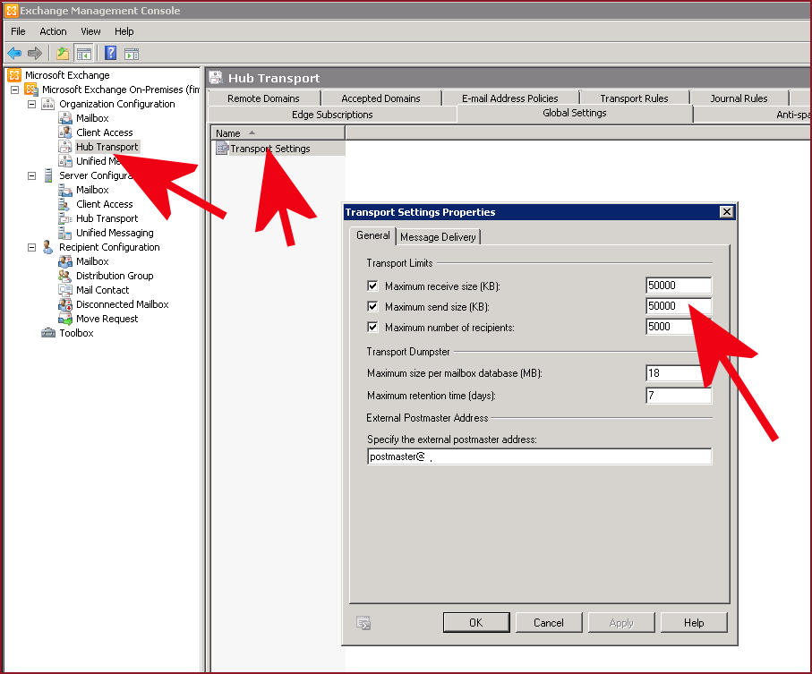Open the E-mail Address Policies tab
This screenshot has width=812, height=674.
tap(510, 98)
